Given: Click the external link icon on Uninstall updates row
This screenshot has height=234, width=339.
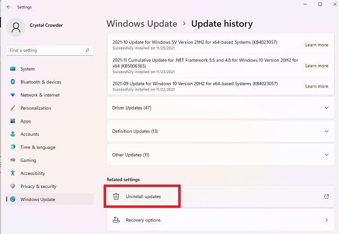Looking at the screenshot, I should pyautogui.click(x=326, y=196).
